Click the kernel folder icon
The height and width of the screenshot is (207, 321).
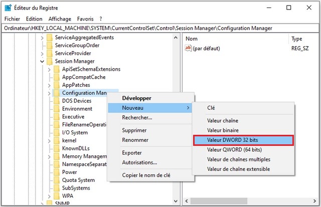pyautogui.click(x=57, y=140)
